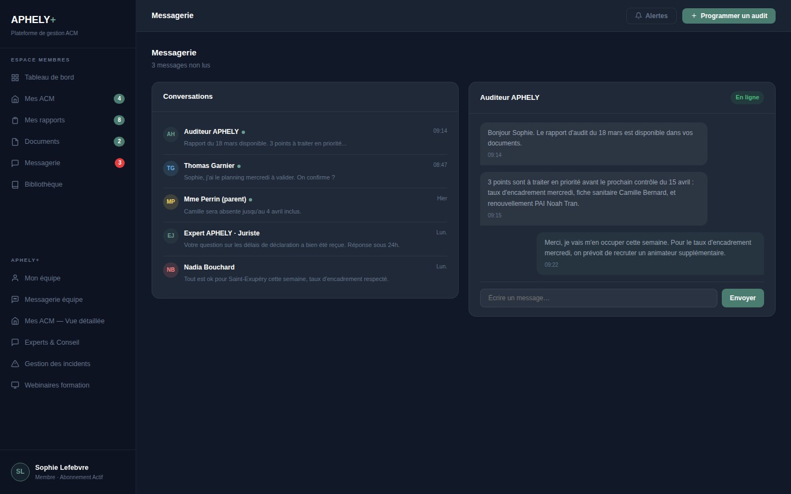791x494 pixels.
Task: Click the Documents file icon
Action: (15, 142)
